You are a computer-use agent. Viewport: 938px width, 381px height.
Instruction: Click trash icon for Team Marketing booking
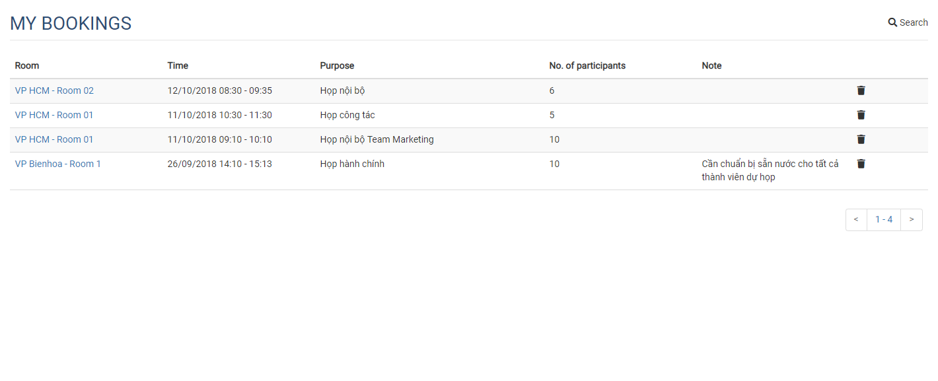[x=861, y=139]
